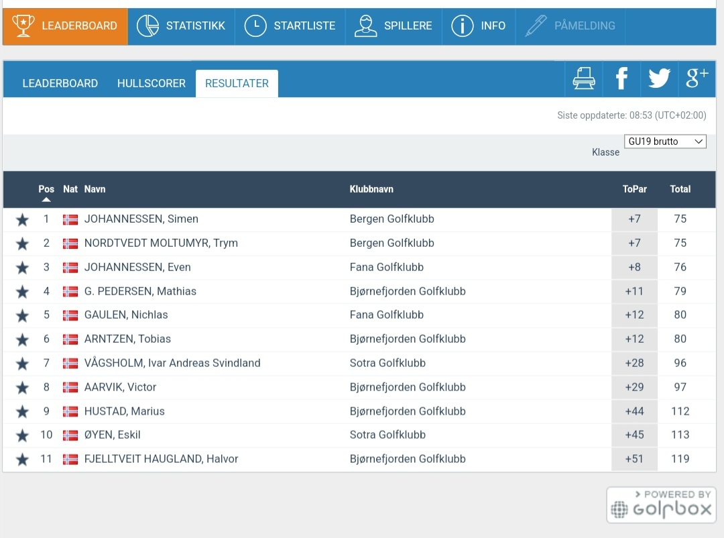
Task: Click the flag icon beside GAULEN, Nichlas
Action: point(70,316)
